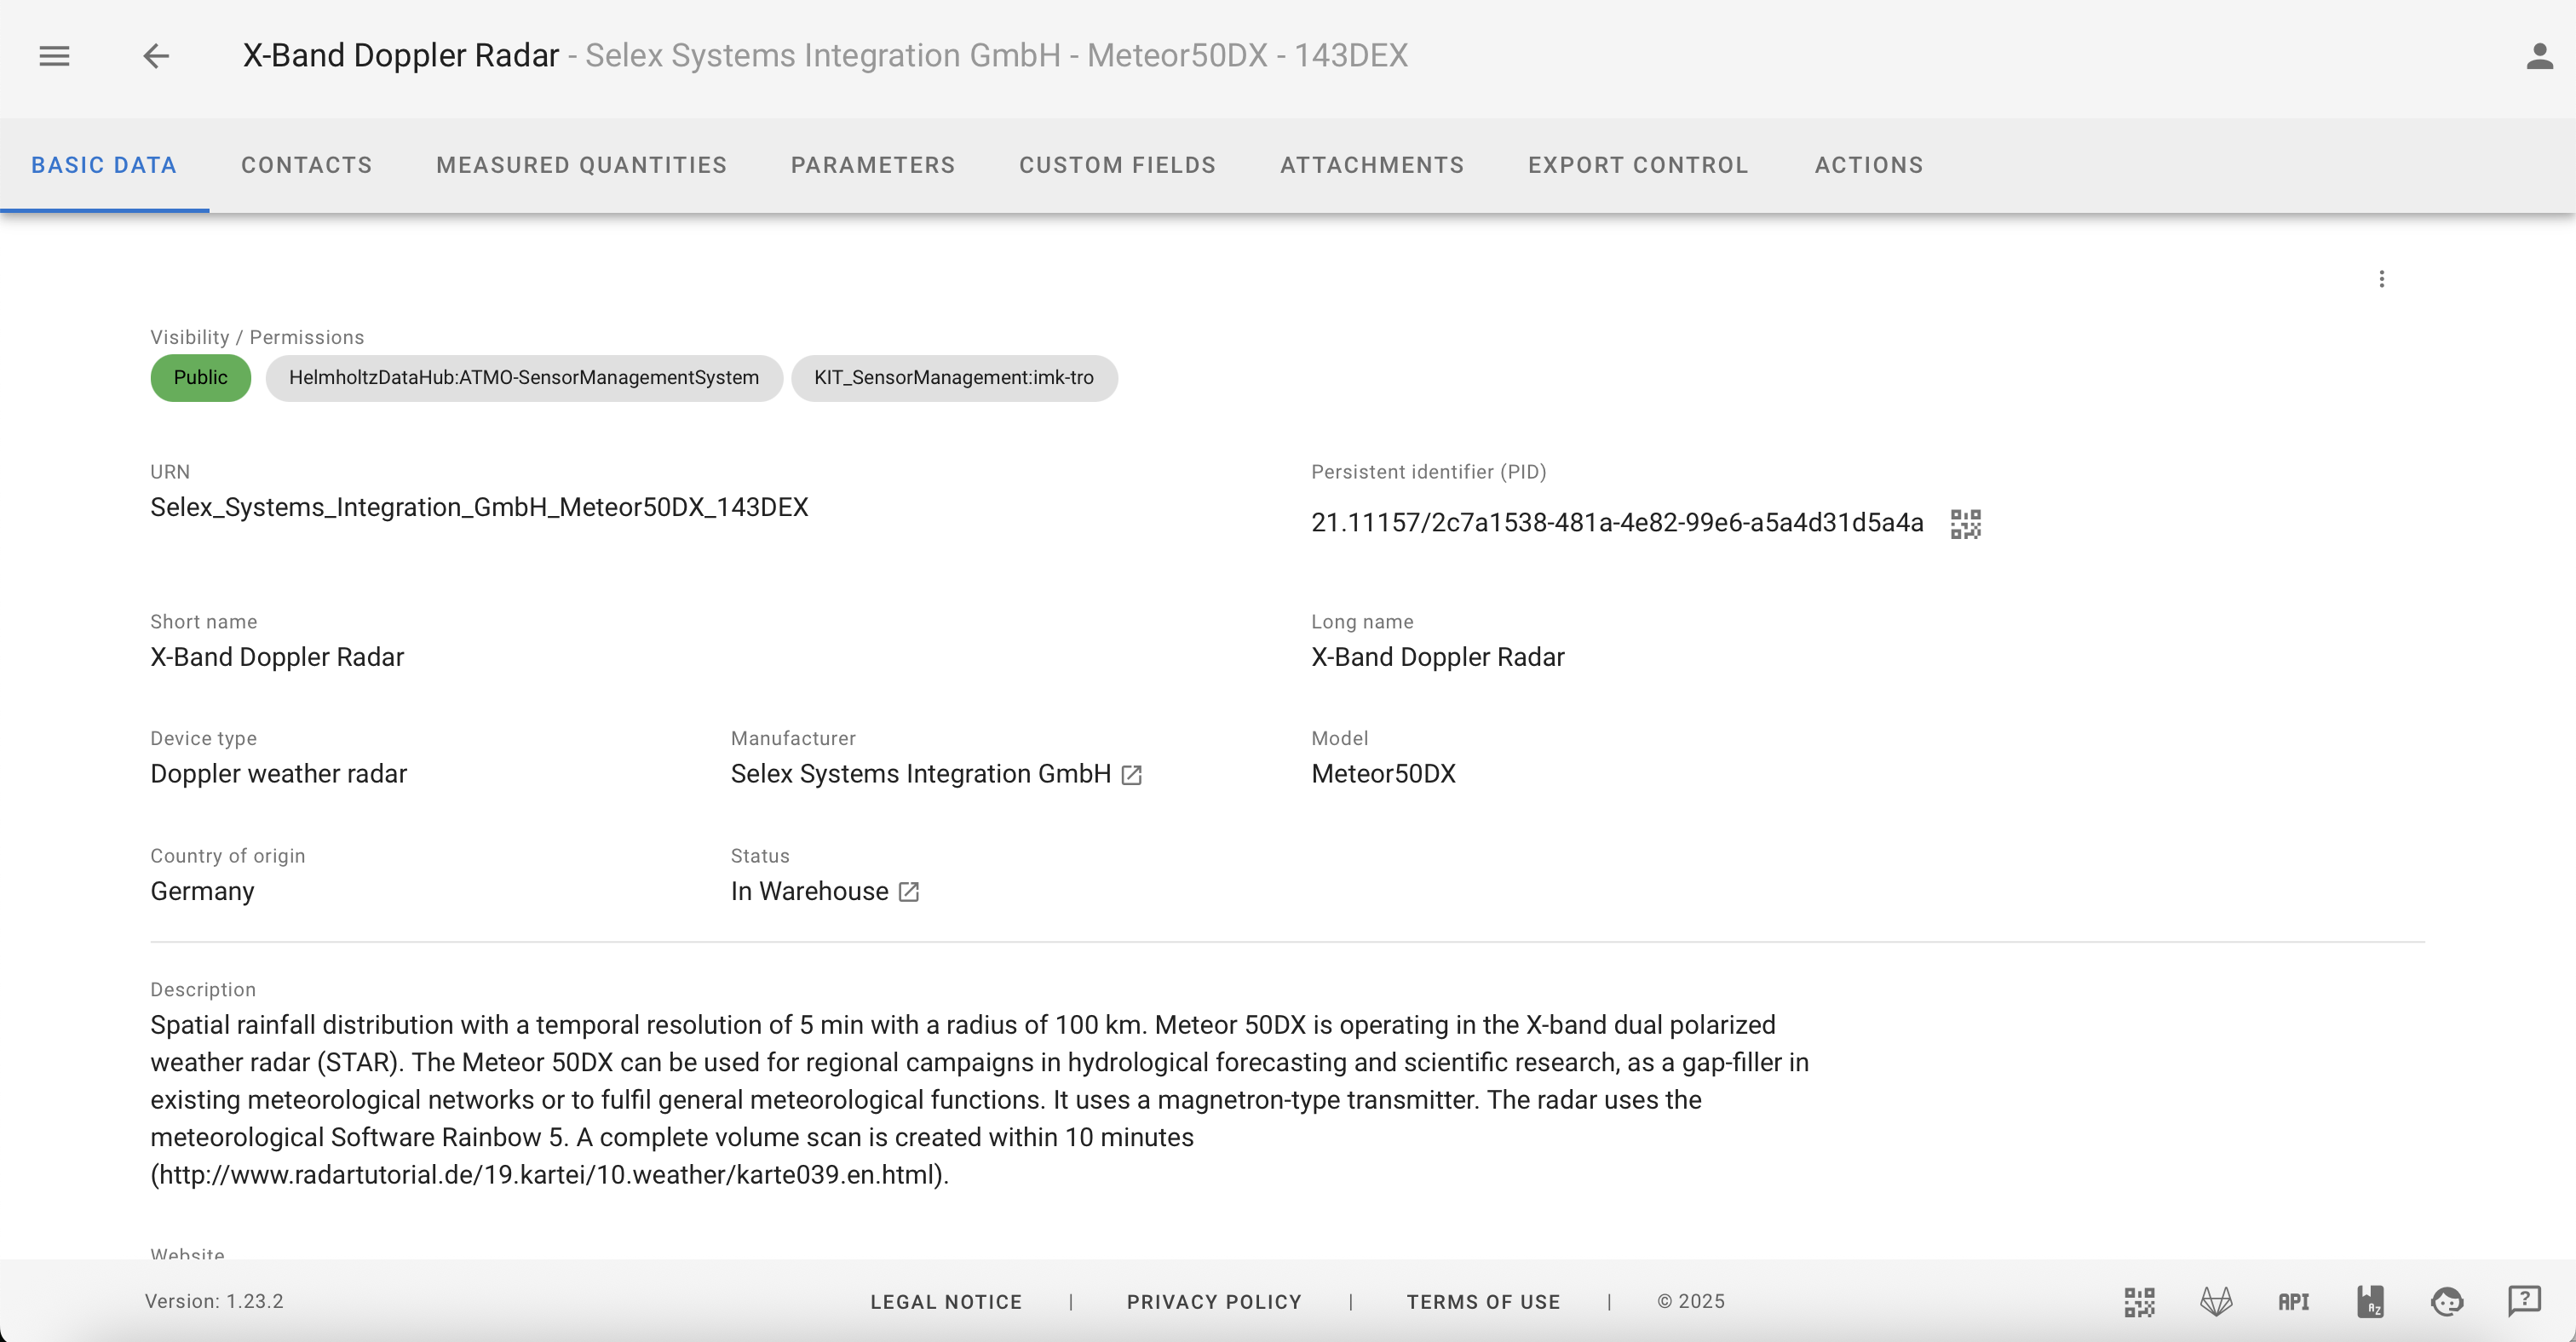Open the Export Control tab
This screenshot has height=1342, width=2576.
[x=1638, y=165]
